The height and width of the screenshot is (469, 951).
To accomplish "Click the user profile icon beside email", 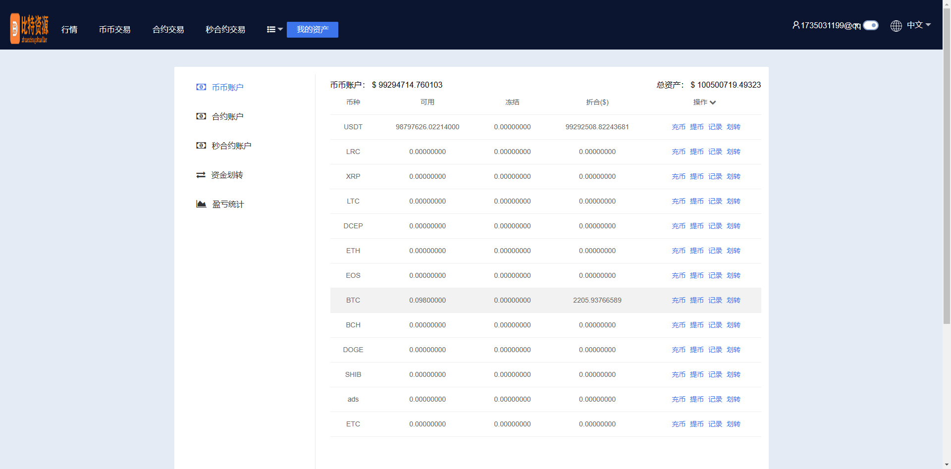I will tap(795, 25).
